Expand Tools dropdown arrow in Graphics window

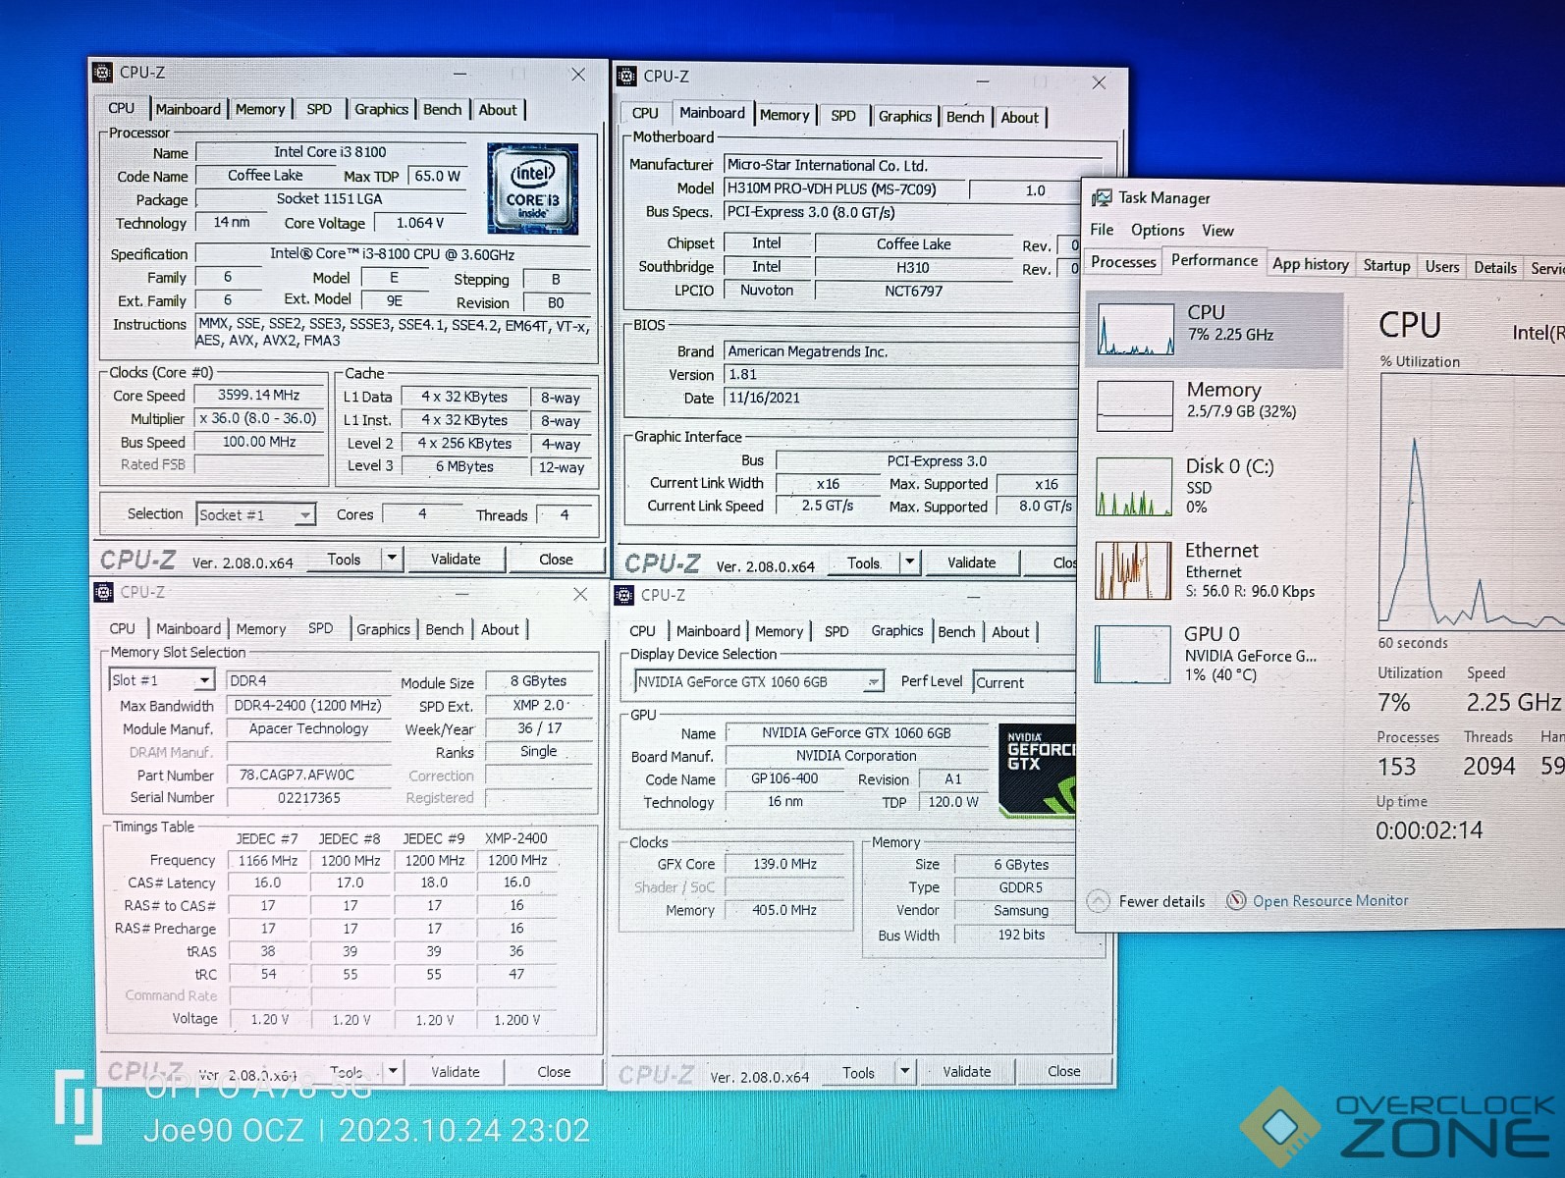(x=904, y=1071)
